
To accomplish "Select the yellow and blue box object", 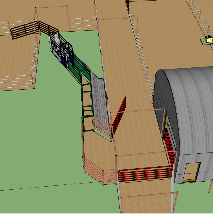I will tap(209, 39).
